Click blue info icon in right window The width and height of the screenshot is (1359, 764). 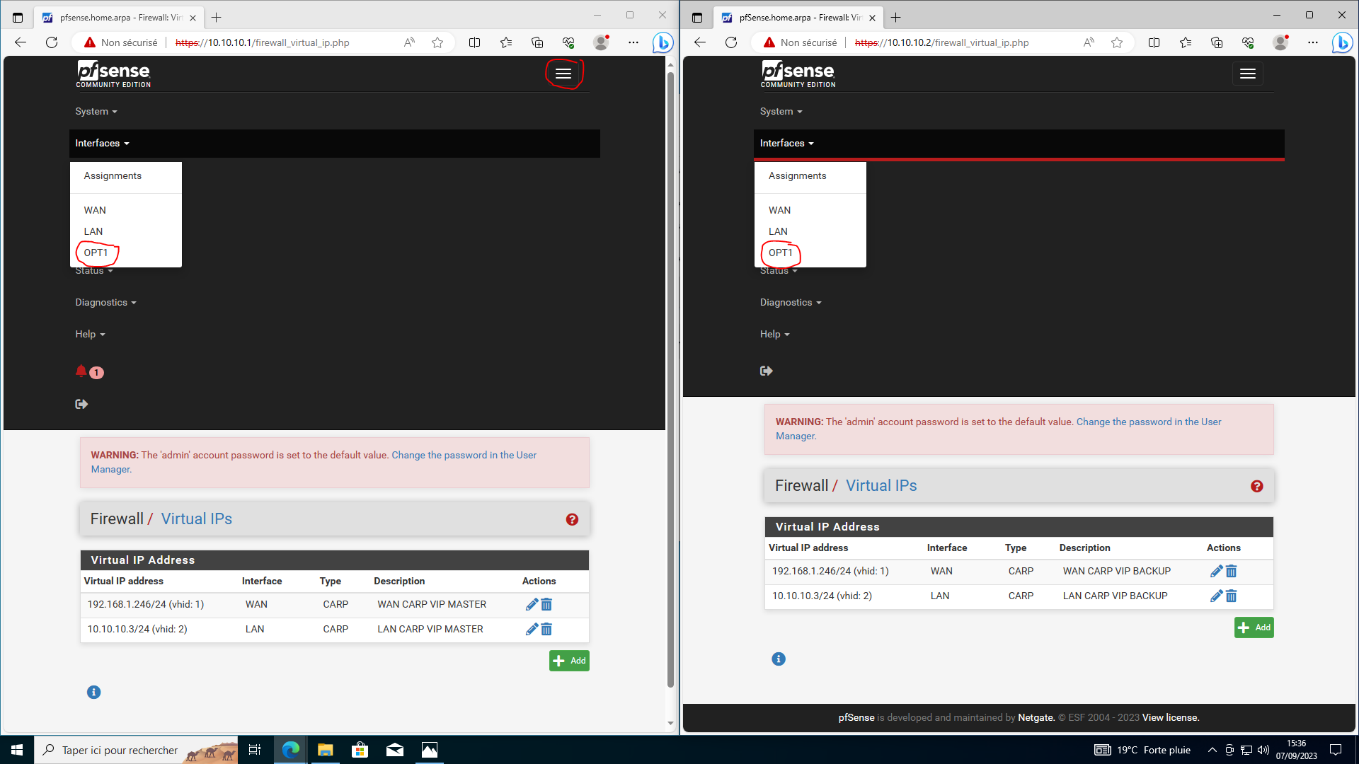779,659
